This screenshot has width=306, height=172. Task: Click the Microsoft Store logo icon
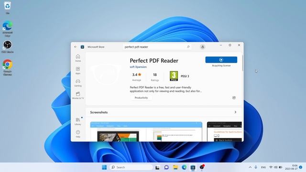(x=82, y=47)
